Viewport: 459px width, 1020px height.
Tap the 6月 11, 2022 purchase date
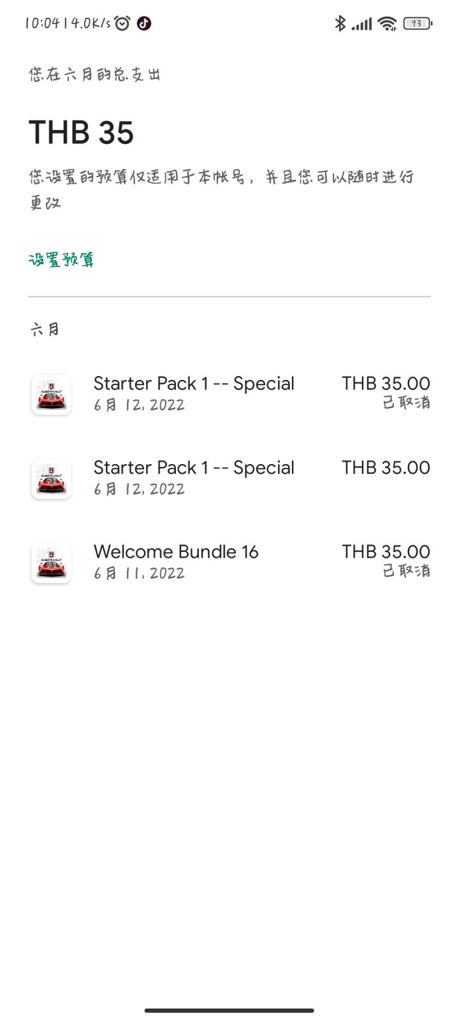click(139, 573)
